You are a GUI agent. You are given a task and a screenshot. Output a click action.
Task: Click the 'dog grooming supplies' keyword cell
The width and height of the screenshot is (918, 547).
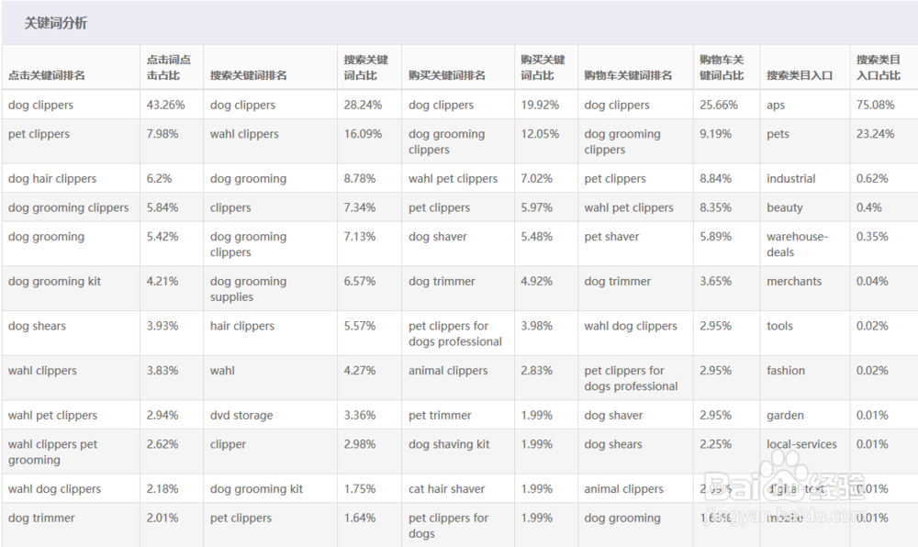tap(248, 289)
